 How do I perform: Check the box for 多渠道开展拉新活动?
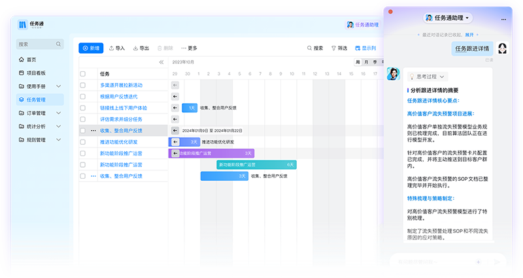(x=83, y=85)
